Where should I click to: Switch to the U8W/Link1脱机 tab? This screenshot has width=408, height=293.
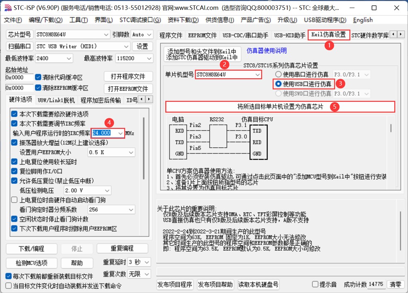[56, 100]
